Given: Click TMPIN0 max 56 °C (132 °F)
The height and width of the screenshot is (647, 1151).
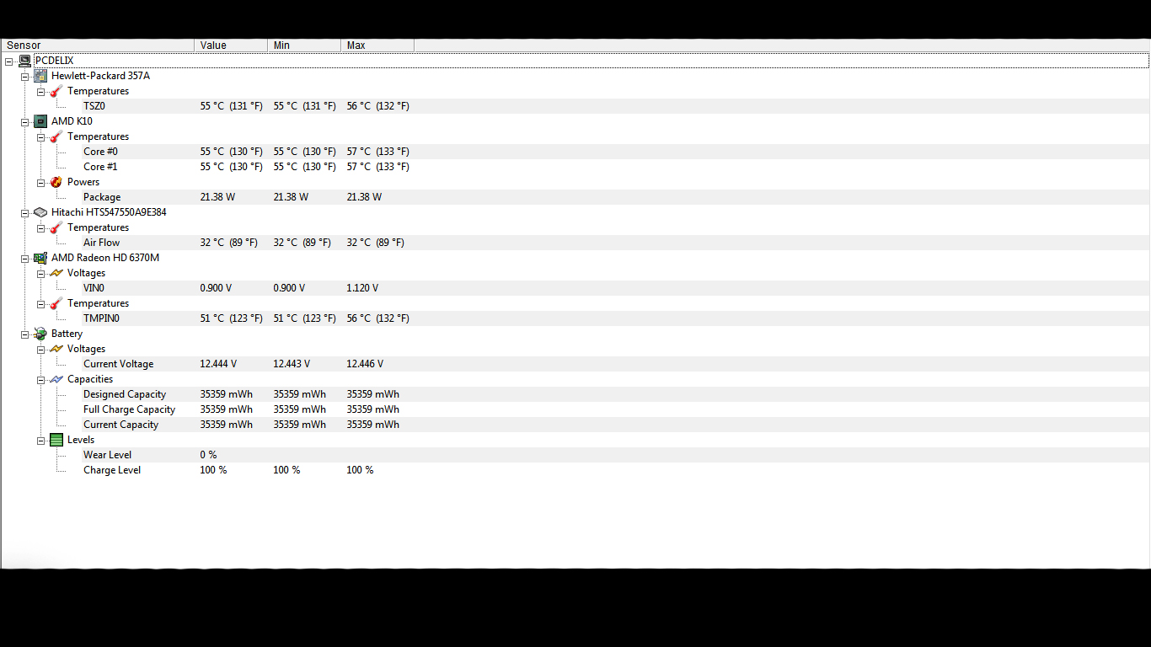Looking at the screenshot, I should tap(377, 318).
